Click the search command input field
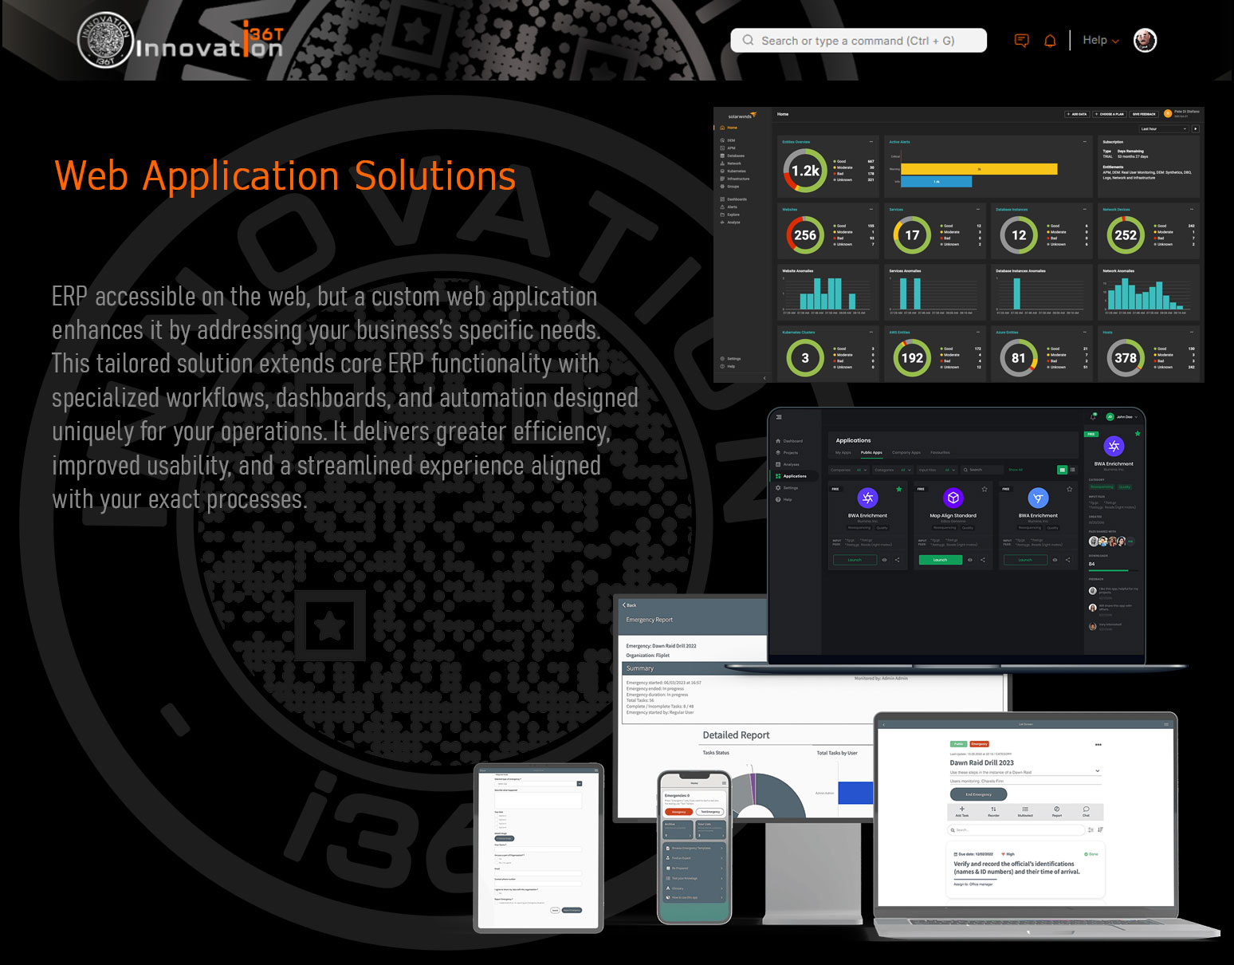 click(x=859, y=41)
